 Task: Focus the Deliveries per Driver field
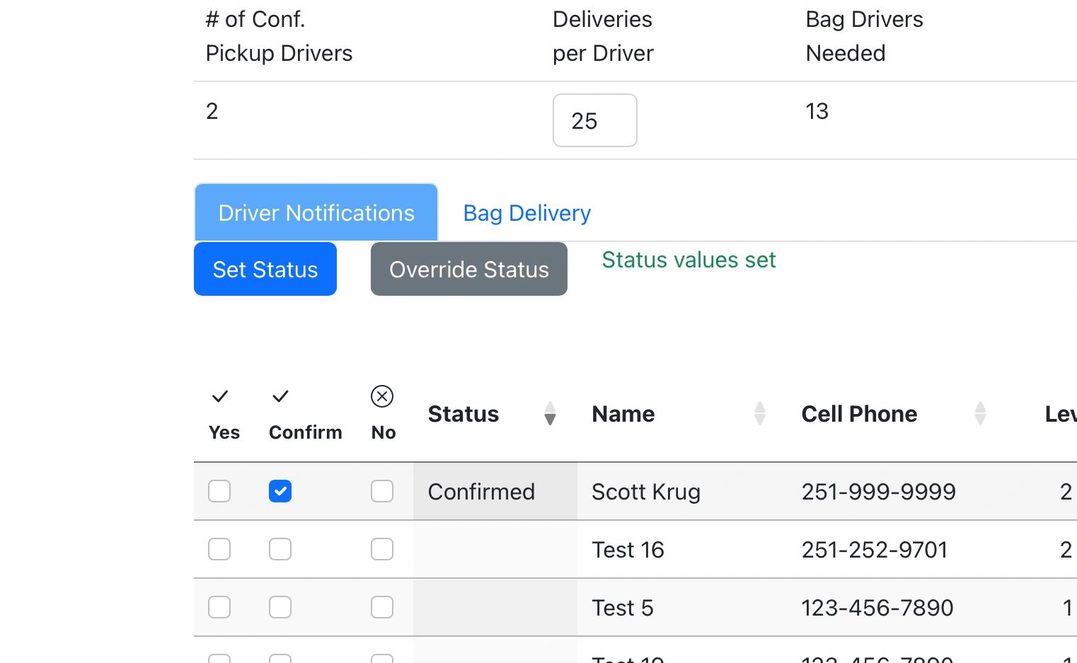(594, 121)
